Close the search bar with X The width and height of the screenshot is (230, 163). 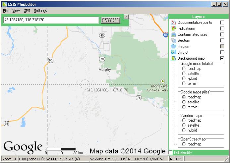[126, 17]
